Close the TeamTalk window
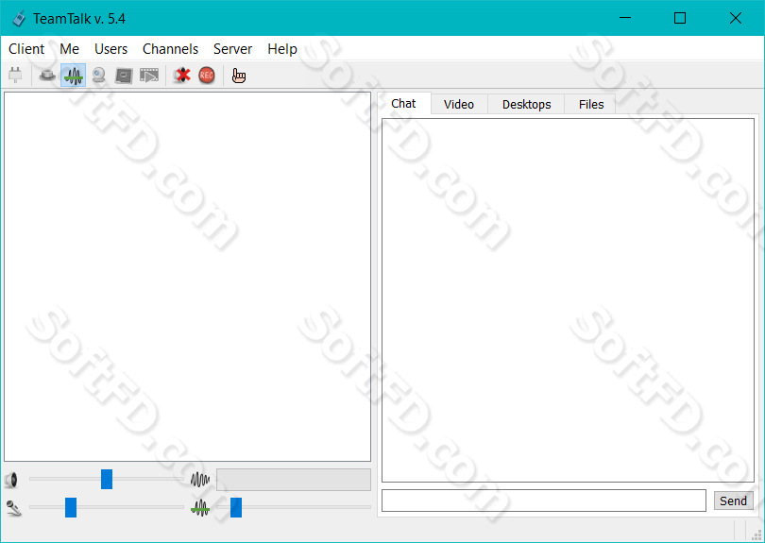This screenshot has width=765, height=543. pyautogui.click(x=735, y=18)
